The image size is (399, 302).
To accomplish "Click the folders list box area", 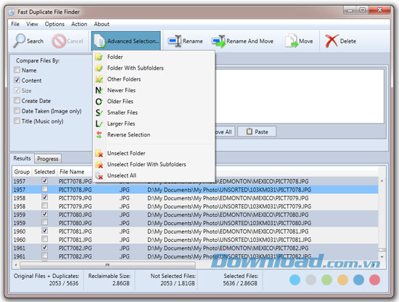I will (300, 97).
